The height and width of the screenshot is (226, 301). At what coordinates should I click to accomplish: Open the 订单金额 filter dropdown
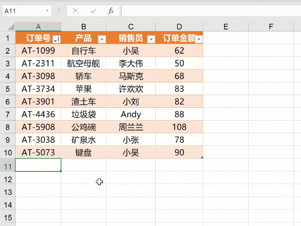click(x=199, y=40)
